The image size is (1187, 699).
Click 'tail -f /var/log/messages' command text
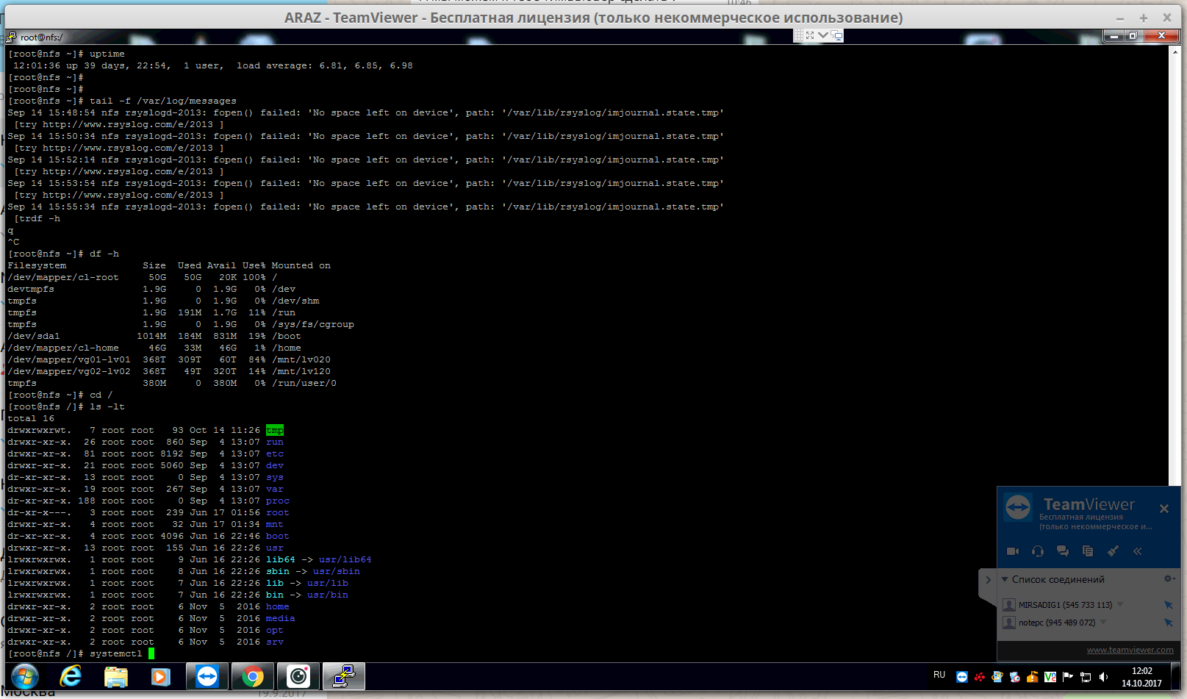tap(163, 101)
